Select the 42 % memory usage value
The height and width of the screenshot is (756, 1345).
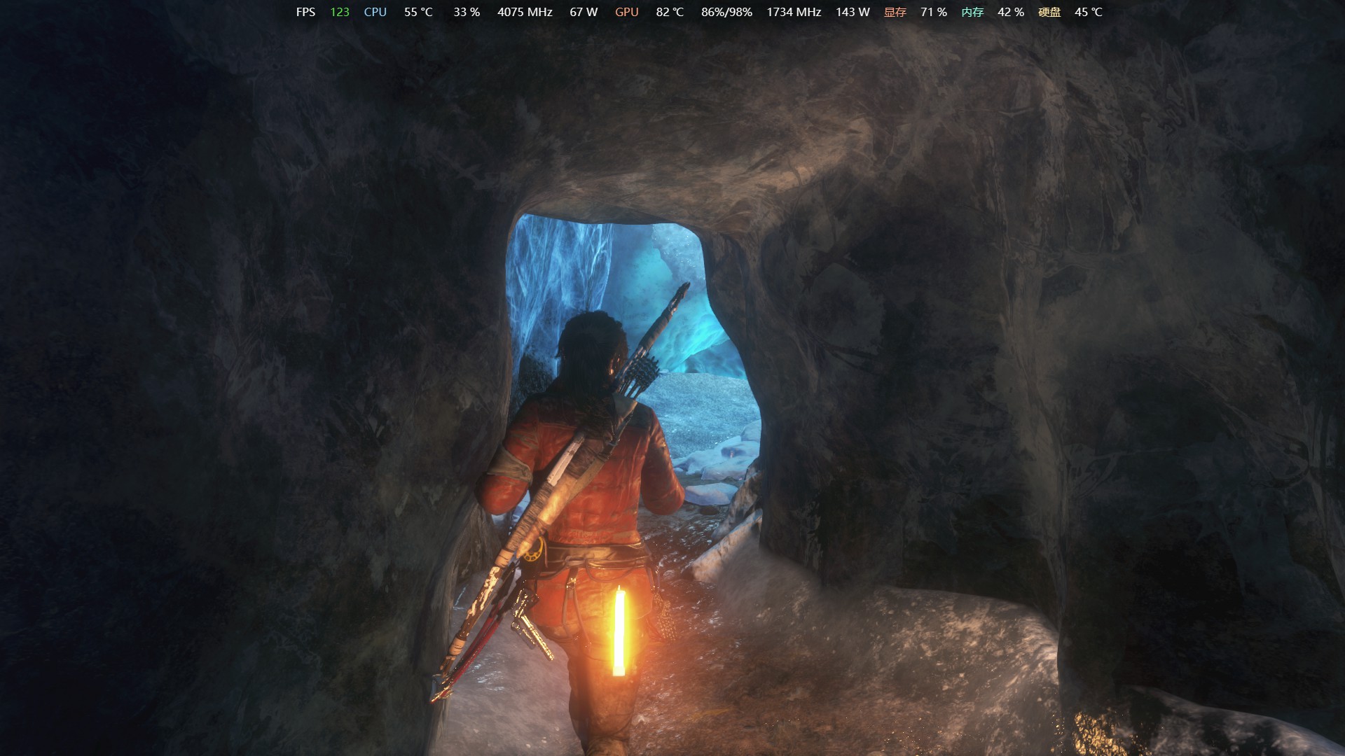(1011, 12)
